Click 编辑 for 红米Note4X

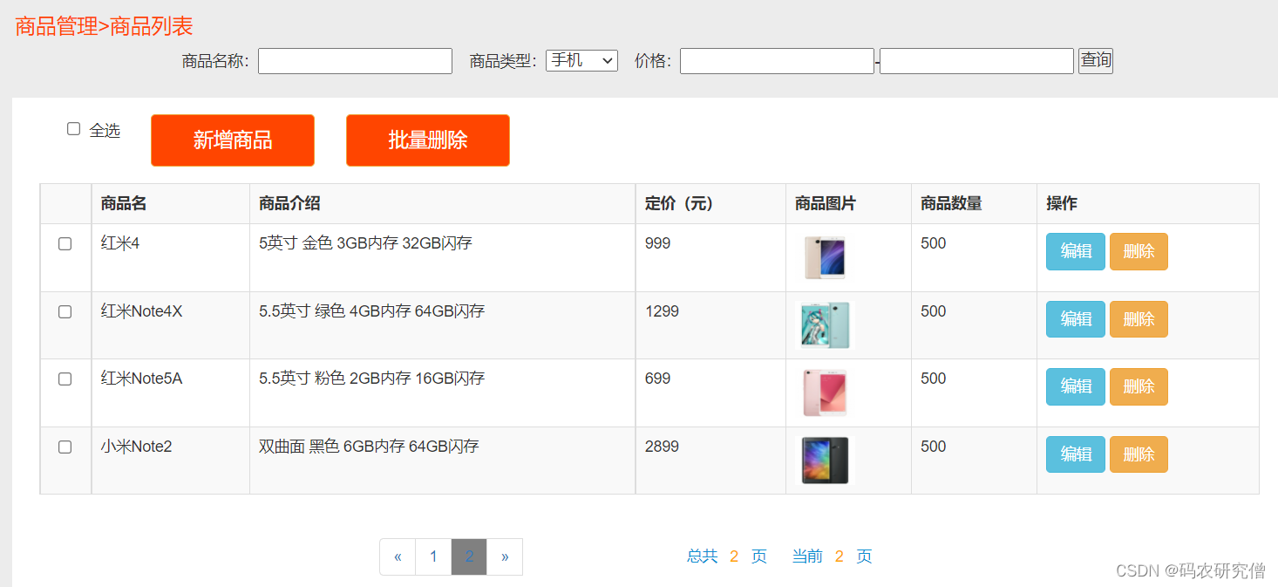[x=1075, y=318]
